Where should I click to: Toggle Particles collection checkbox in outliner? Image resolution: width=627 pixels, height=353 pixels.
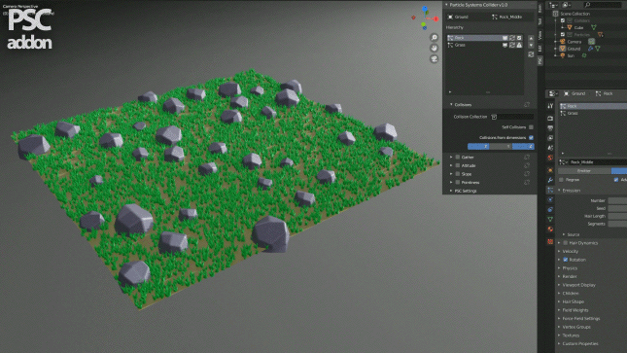point(563,35)
